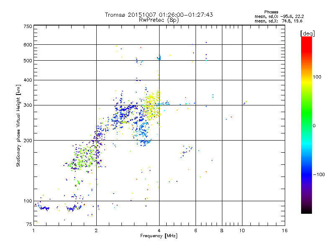Click the colorbar tick label "100"
Viewport: 335px width, 251px height.
[x=317, y=77]
